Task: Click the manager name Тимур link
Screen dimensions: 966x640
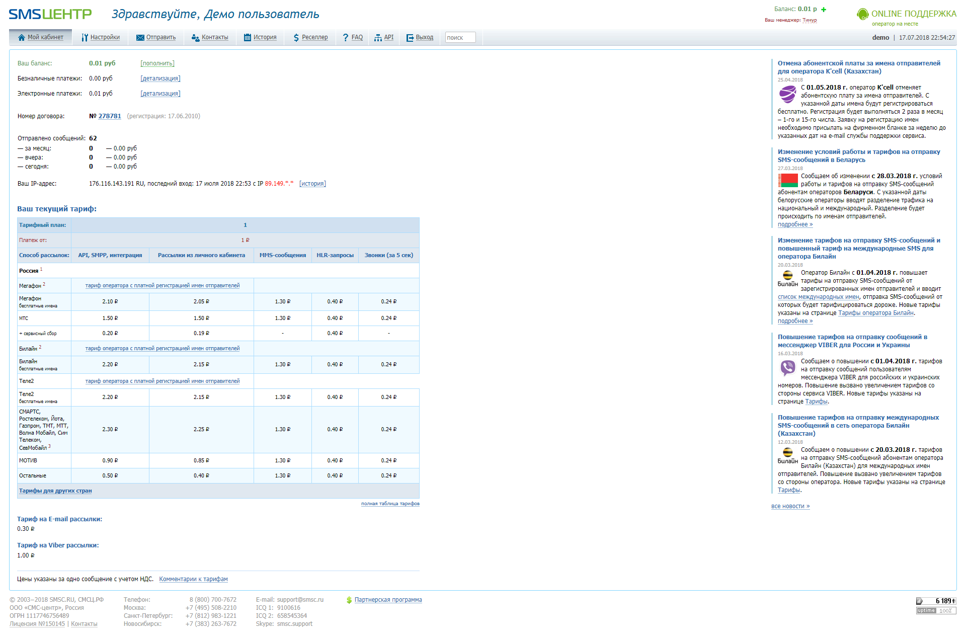Action: click(x=810, y=21)
